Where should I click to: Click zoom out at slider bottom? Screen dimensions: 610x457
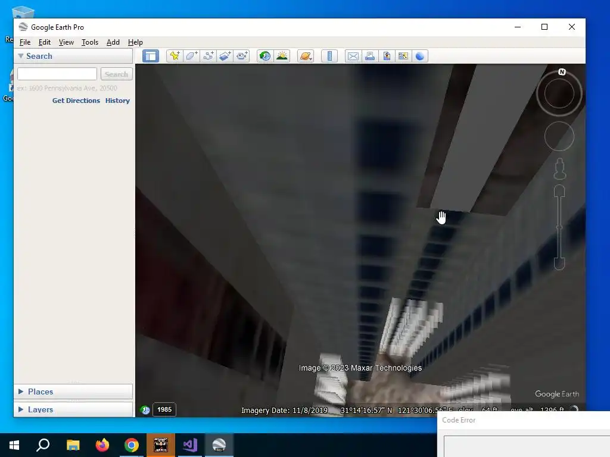coord(559,264)
